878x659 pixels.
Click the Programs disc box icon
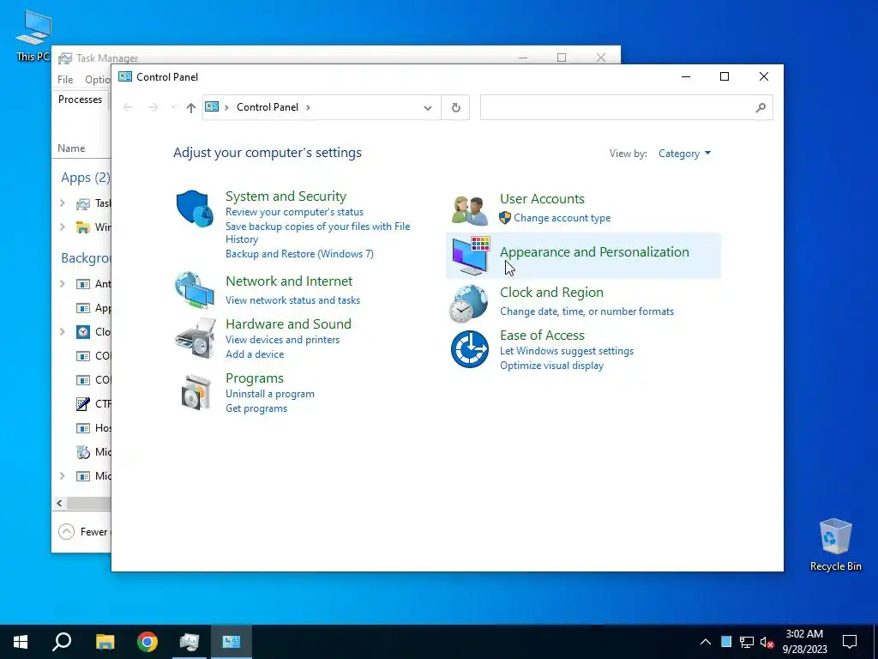pos(196,392)
